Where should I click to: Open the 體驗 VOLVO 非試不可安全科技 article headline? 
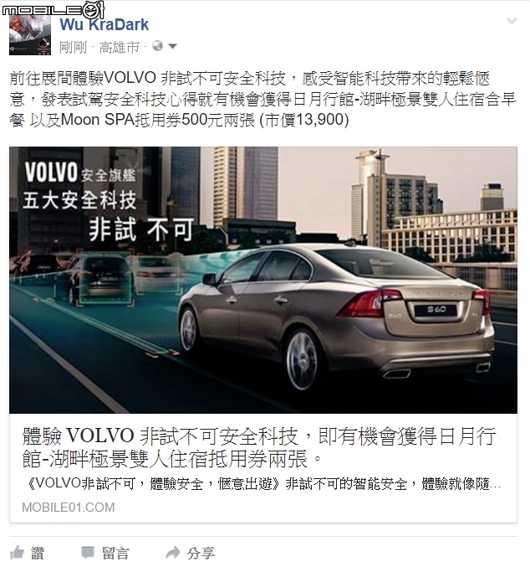[258, 447]
